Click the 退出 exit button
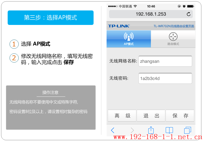203x141 pixels. click(x=151, y=116)
